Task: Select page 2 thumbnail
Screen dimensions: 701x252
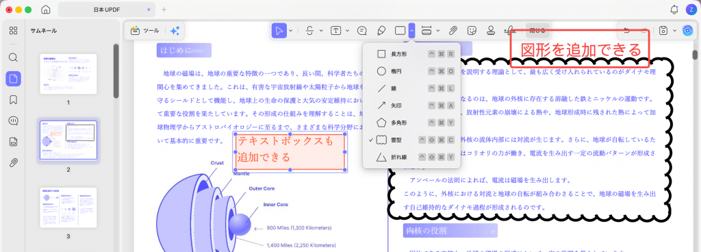Action: tap(68, 140)
